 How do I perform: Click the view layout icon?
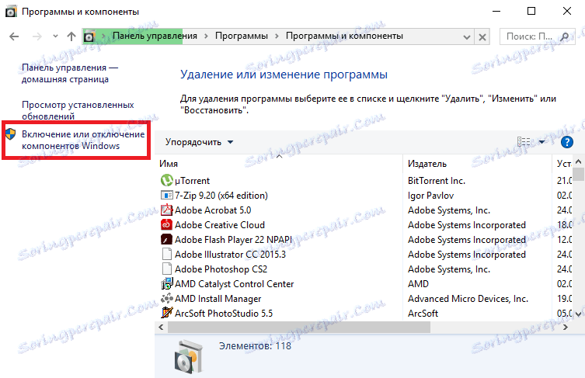point(524,142)
